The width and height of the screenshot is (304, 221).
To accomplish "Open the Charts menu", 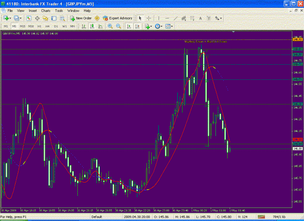I will click(x=46, y=11).
